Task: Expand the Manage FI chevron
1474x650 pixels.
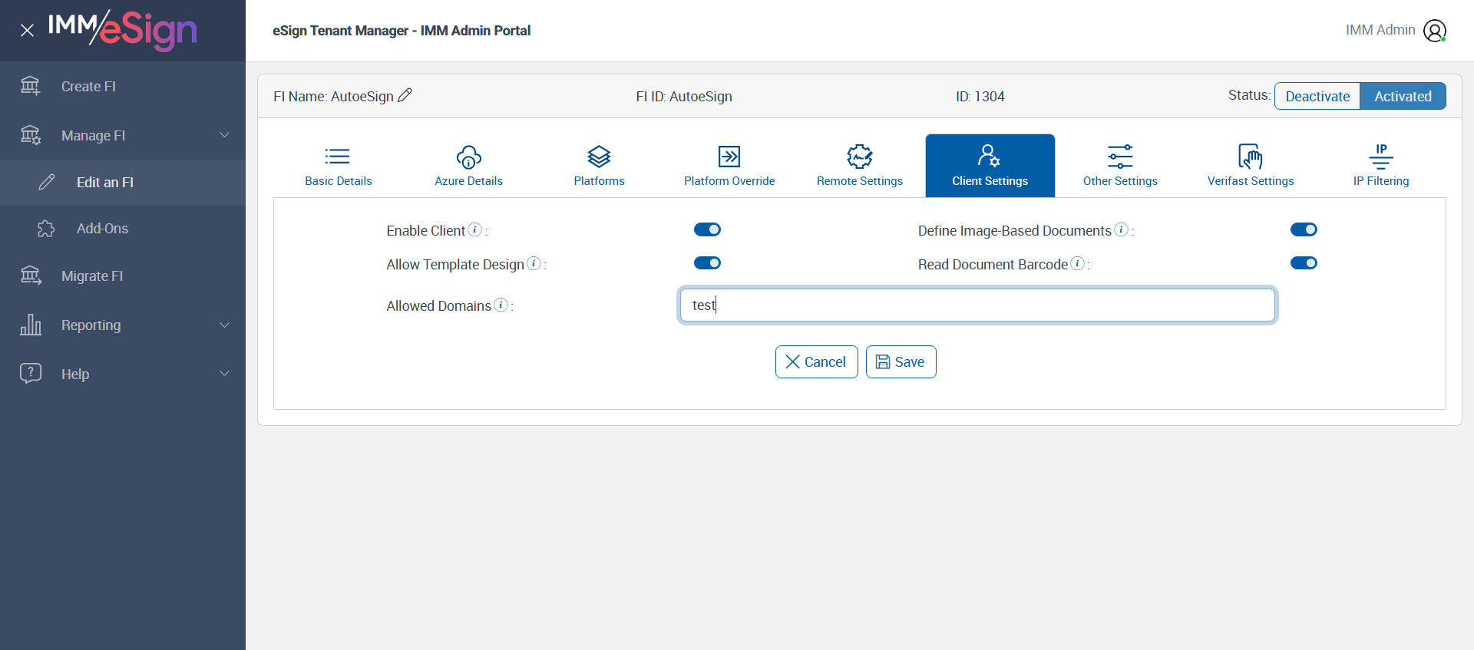Action: tap(225, 135)
